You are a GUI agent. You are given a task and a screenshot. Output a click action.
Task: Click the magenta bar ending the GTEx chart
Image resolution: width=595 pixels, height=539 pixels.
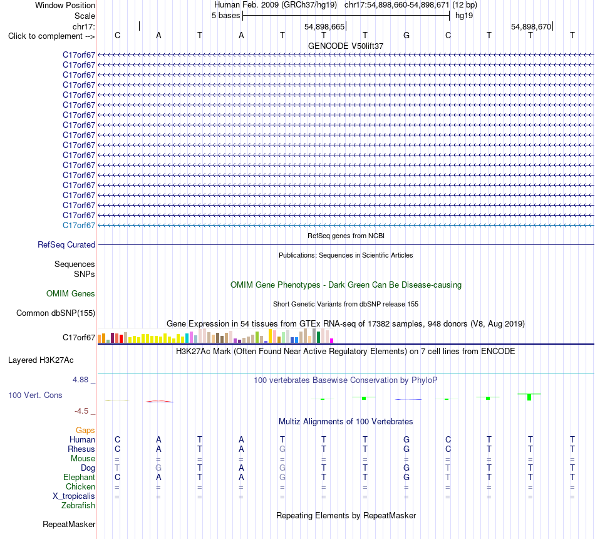(x=332, y=341)
